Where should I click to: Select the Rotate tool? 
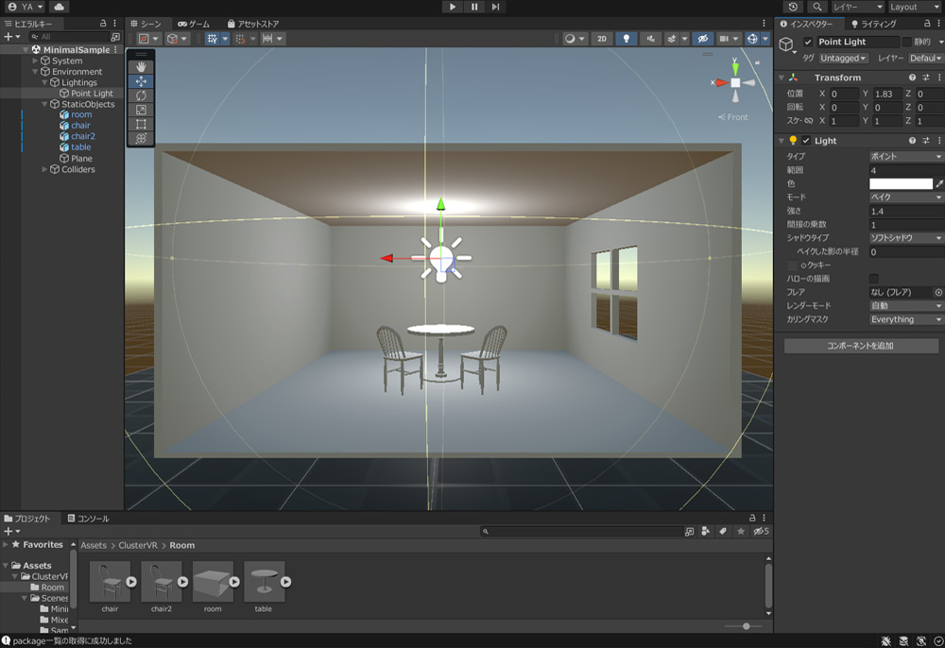141,95
